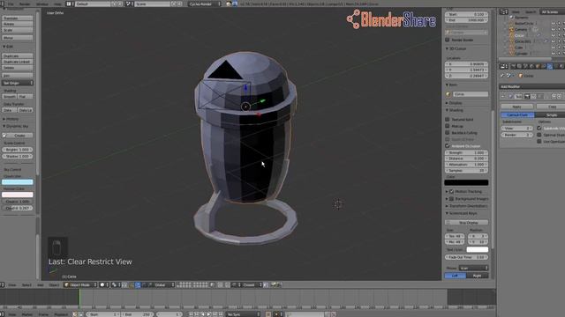Click the 3D Cursor Z location field
This screenshot has width=565, height=317.
(467, 76)
